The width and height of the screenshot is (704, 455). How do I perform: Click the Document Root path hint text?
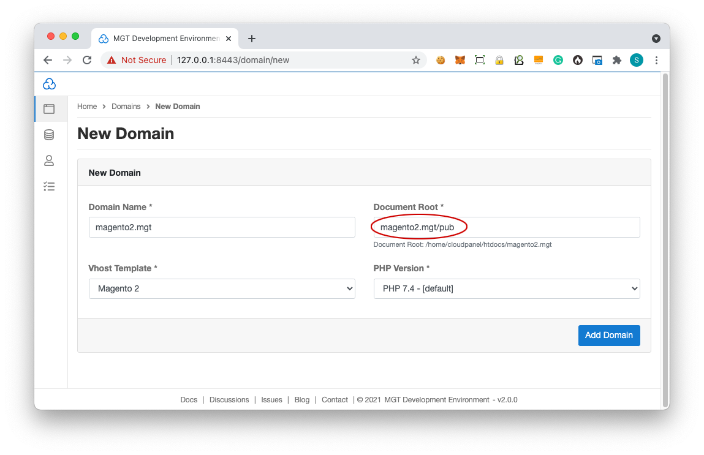click(x=463, y=244)
